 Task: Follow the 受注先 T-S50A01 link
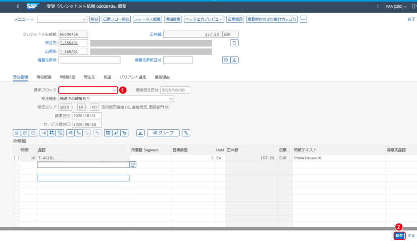(69, 43)
